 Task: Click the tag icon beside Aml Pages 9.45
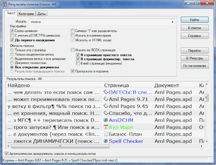click(106, 106)
